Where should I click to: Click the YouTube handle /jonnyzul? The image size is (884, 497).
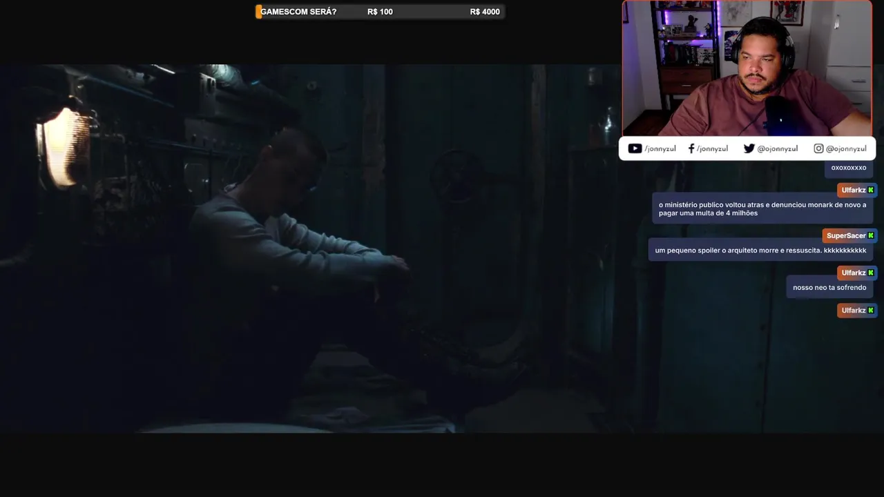tap(660, 148)
